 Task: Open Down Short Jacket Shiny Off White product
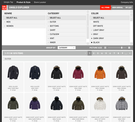[x=100, y=107]
